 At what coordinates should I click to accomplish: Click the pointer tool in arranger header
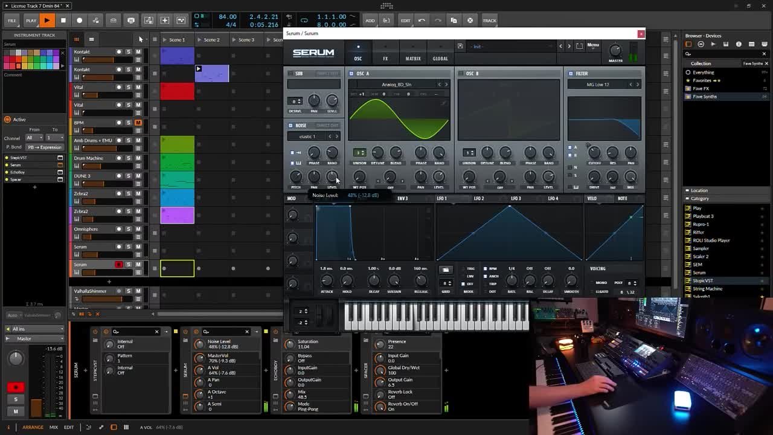coord(141,40)
